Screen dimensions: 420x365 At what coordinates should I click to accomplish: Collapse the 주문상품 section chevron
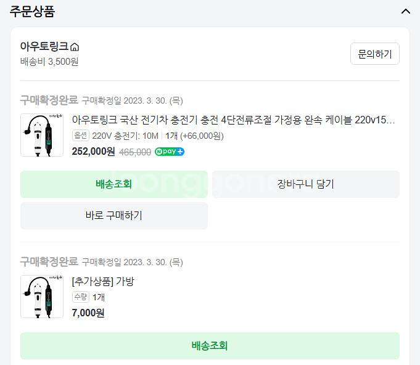pyautogui.click(x=406, y=11)
